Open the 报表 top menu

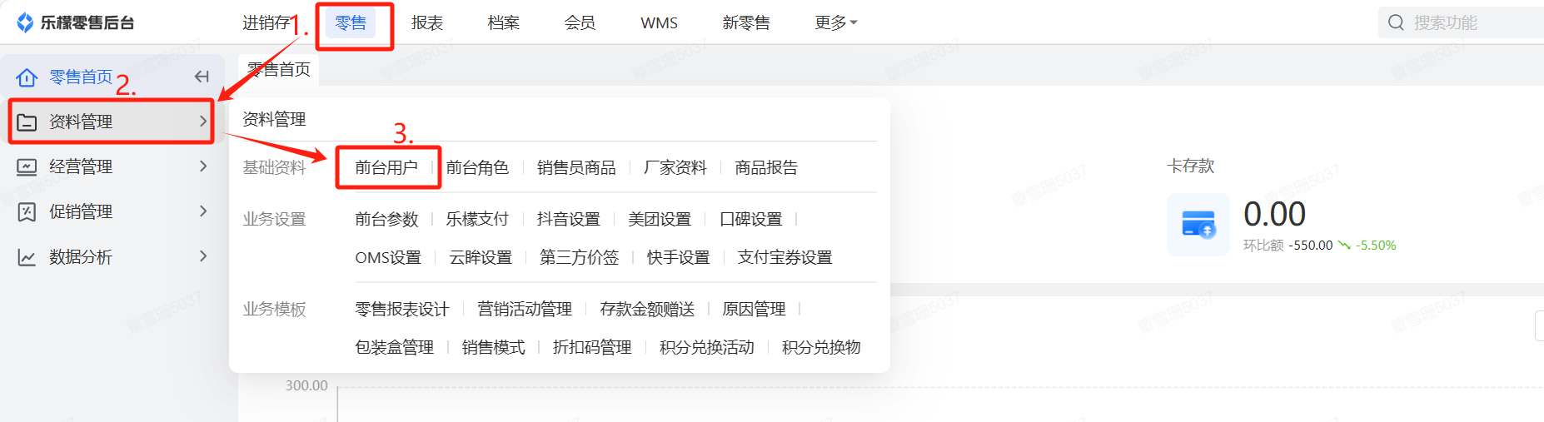coord(427,22)
